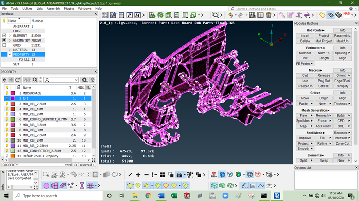
Task: Click the grid four-squares icon bottom toolbar
Action: coord(163,175)
